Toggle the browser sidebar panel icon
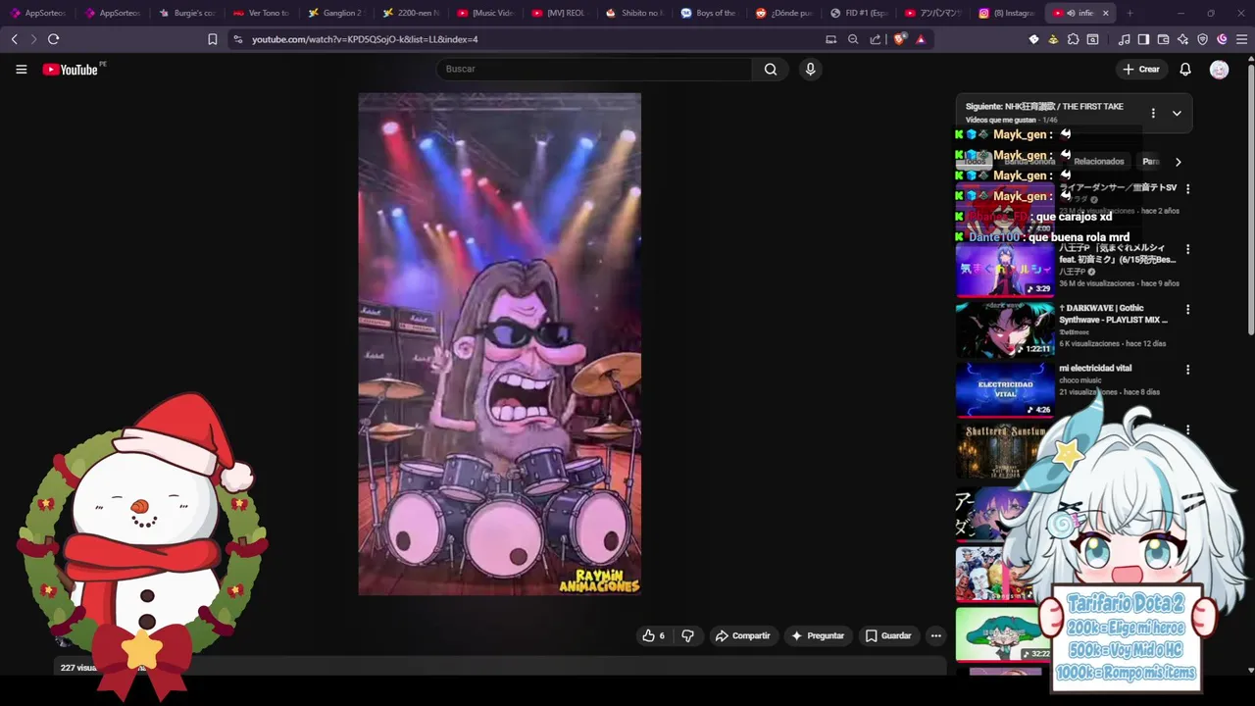This screenshot has height=706, width=1255. point(1143,39)
